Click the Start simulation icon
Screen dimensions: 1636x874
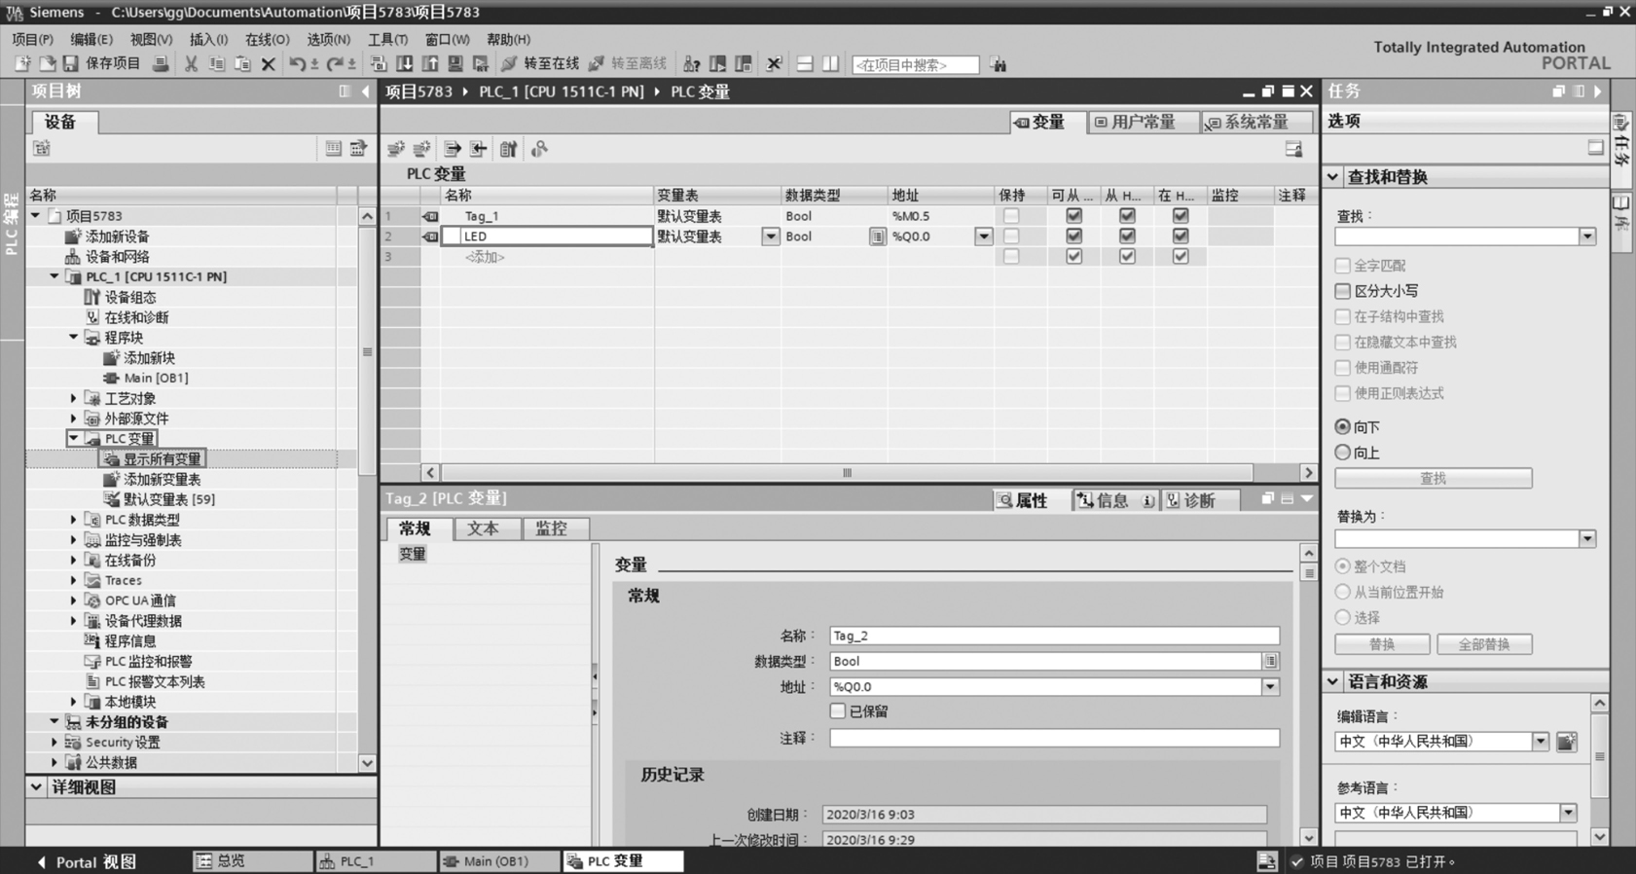click(x=455, y=64)
